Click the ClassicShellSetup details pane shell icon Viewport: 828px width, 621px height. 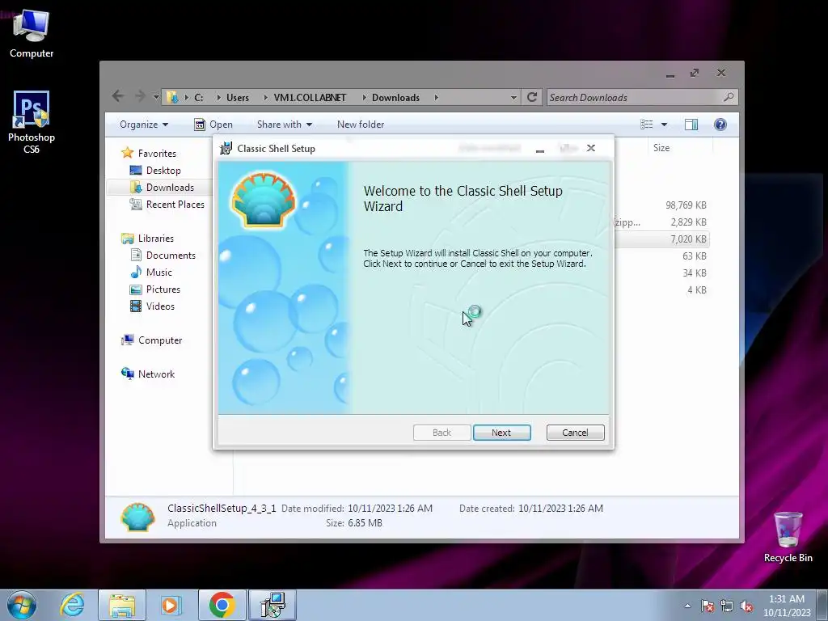[x=137, y=516]
